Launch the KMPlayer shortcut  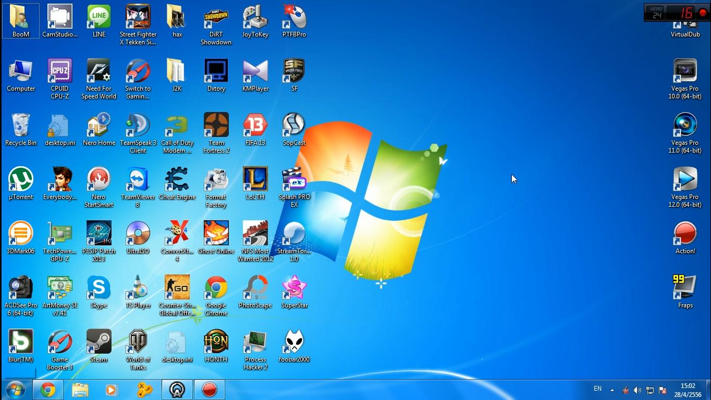click(255, 75)
